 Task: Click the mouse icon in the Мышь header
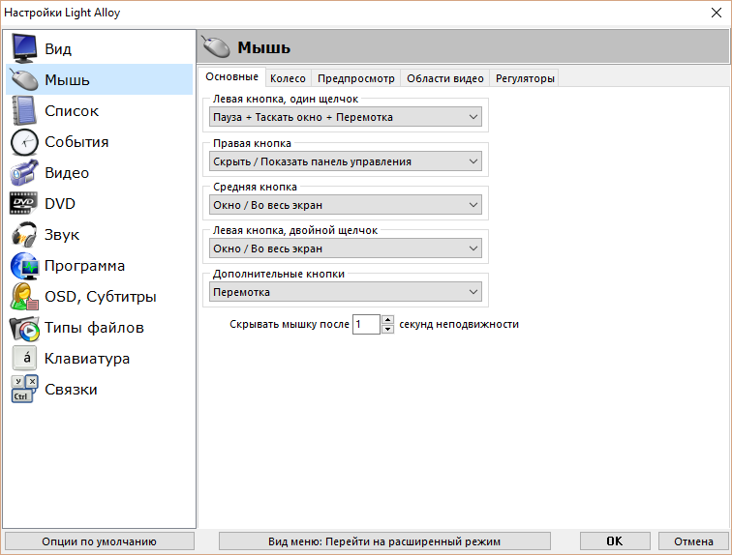(x=216, y=46)
